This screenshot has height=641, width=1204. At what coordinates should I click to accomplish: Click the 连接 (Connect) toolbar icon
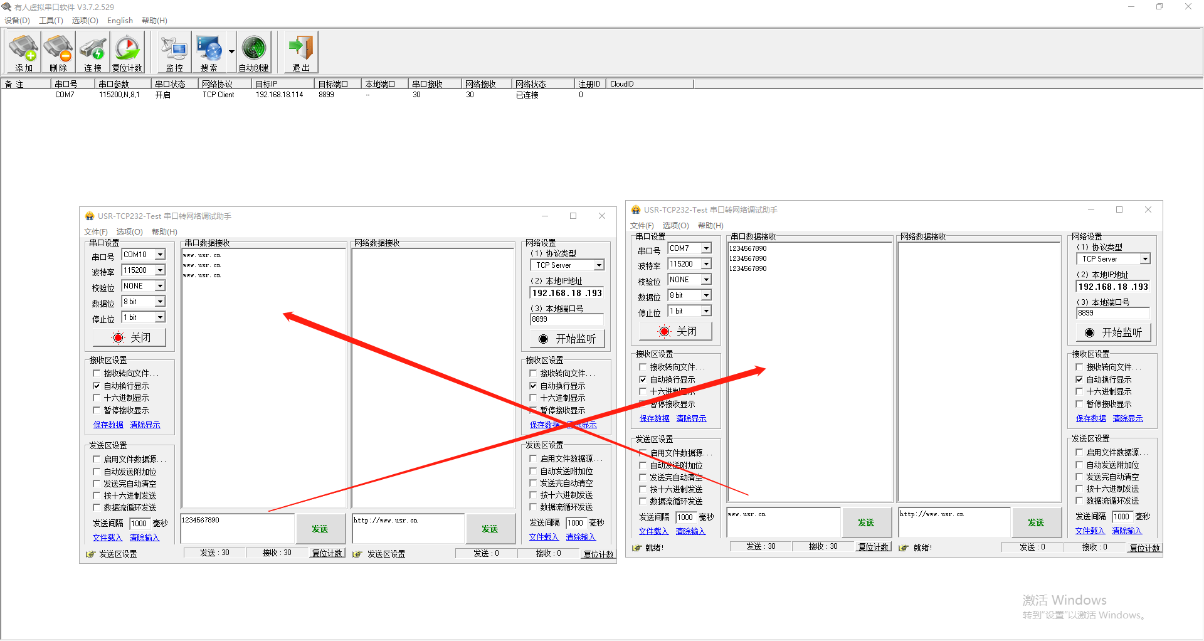click(93, 53)
